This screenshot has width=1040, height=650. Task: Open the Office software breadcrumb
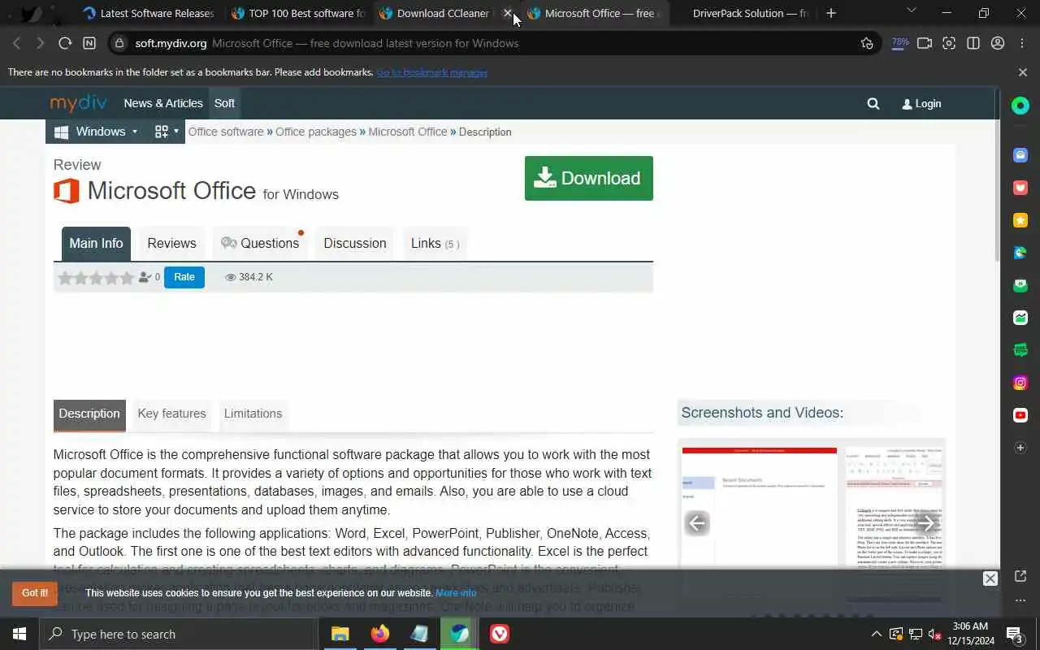pos(226,132)
